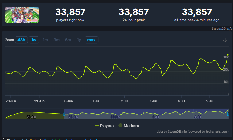Click the 4 Jul x-axis label
This screenshot has height=140, width=233.
coord(181,101)
